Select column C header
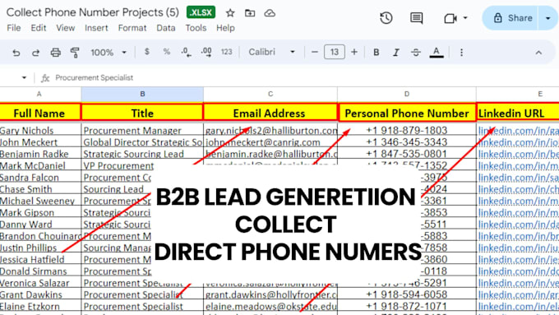This screenshot has height=315, width=559. 270,95
